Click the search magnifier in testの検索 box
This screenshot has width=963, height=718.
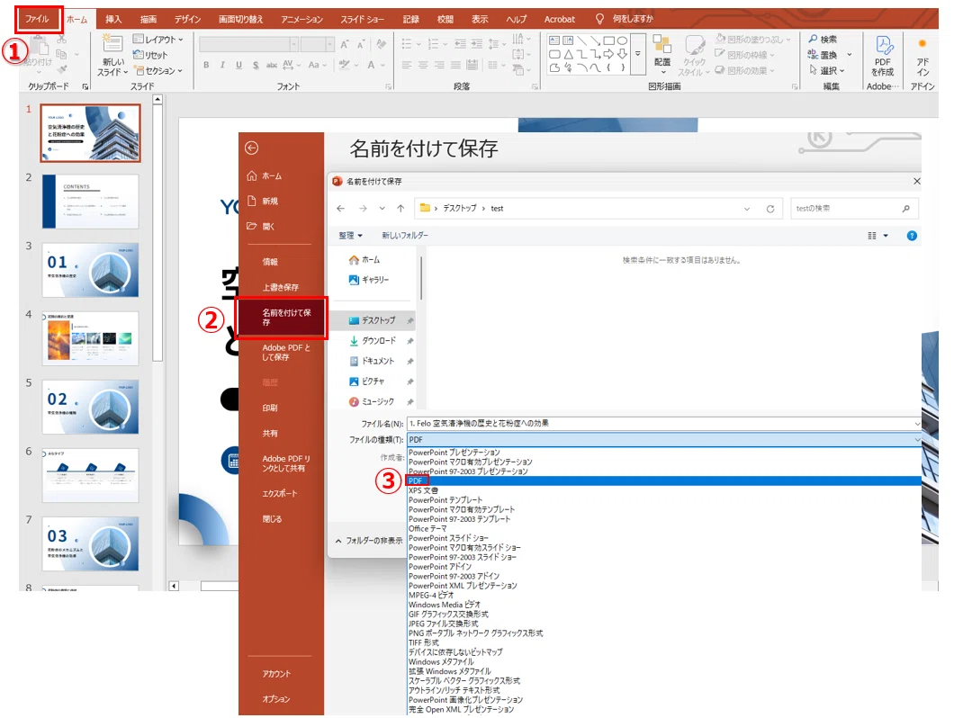[906, 209]
